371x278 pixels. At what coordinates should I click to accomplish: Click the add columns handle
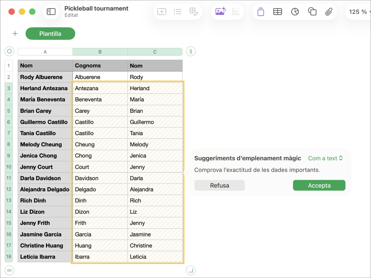191,51
